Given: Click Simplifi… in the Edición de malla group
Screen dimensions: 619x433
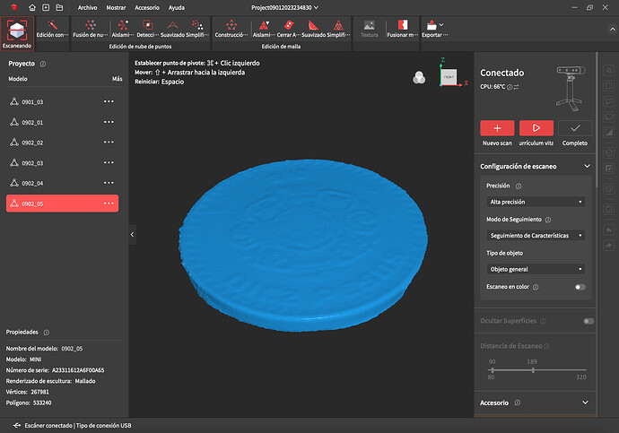Looking at the screenshot, I should pos(338,29).
